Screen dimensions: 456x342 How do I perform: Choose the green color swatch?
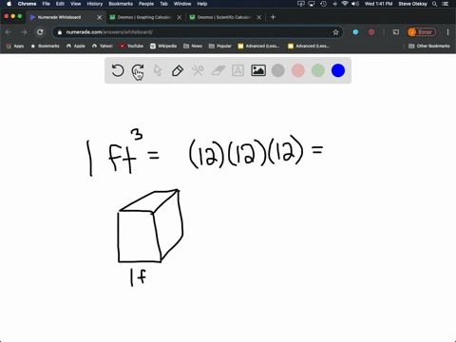(x=318, y=70)
